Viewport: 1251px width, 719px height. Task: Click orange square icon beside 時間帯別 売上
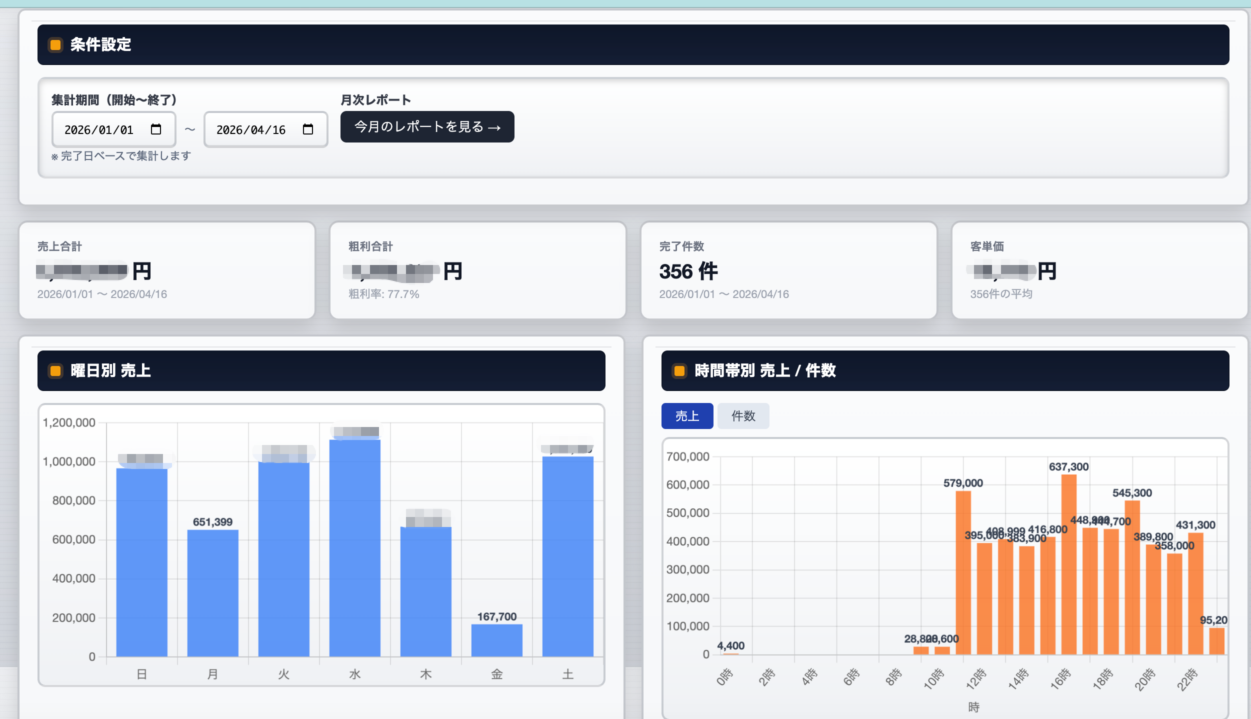point(679,370)
